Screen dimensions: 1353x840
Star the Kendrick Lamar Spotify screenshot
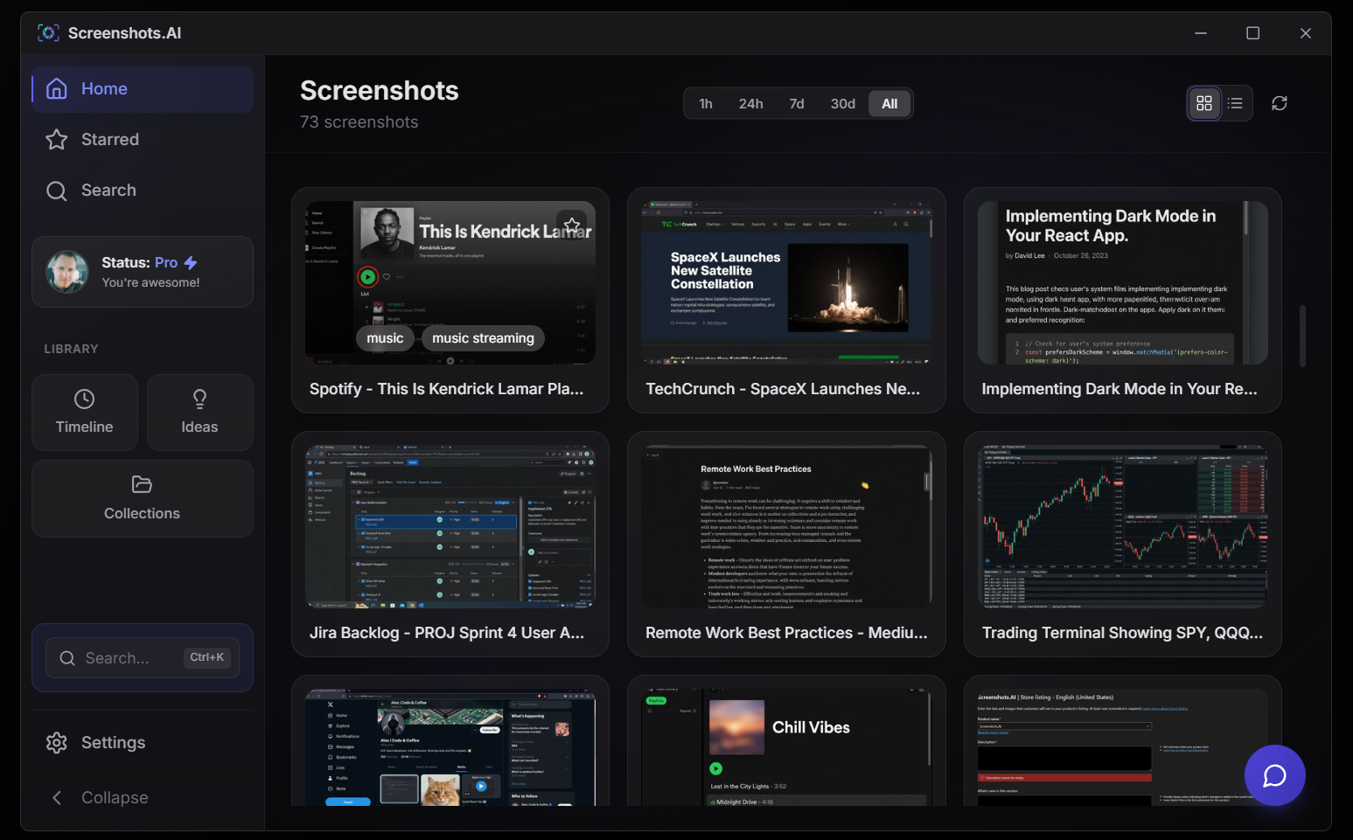[x=573, y=225]
